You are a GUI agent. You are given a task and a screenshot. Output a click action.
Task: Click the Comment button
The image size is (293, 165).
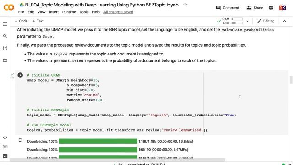(x=228, y=8)
